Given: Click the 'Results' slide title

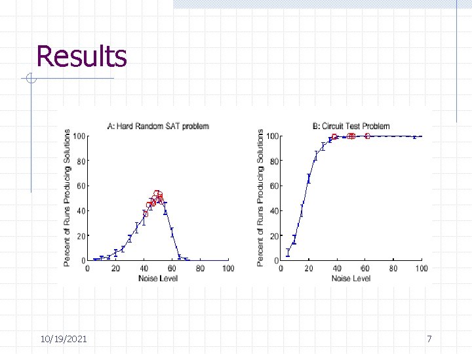Looking at the screenshot, I should point(81,56).
